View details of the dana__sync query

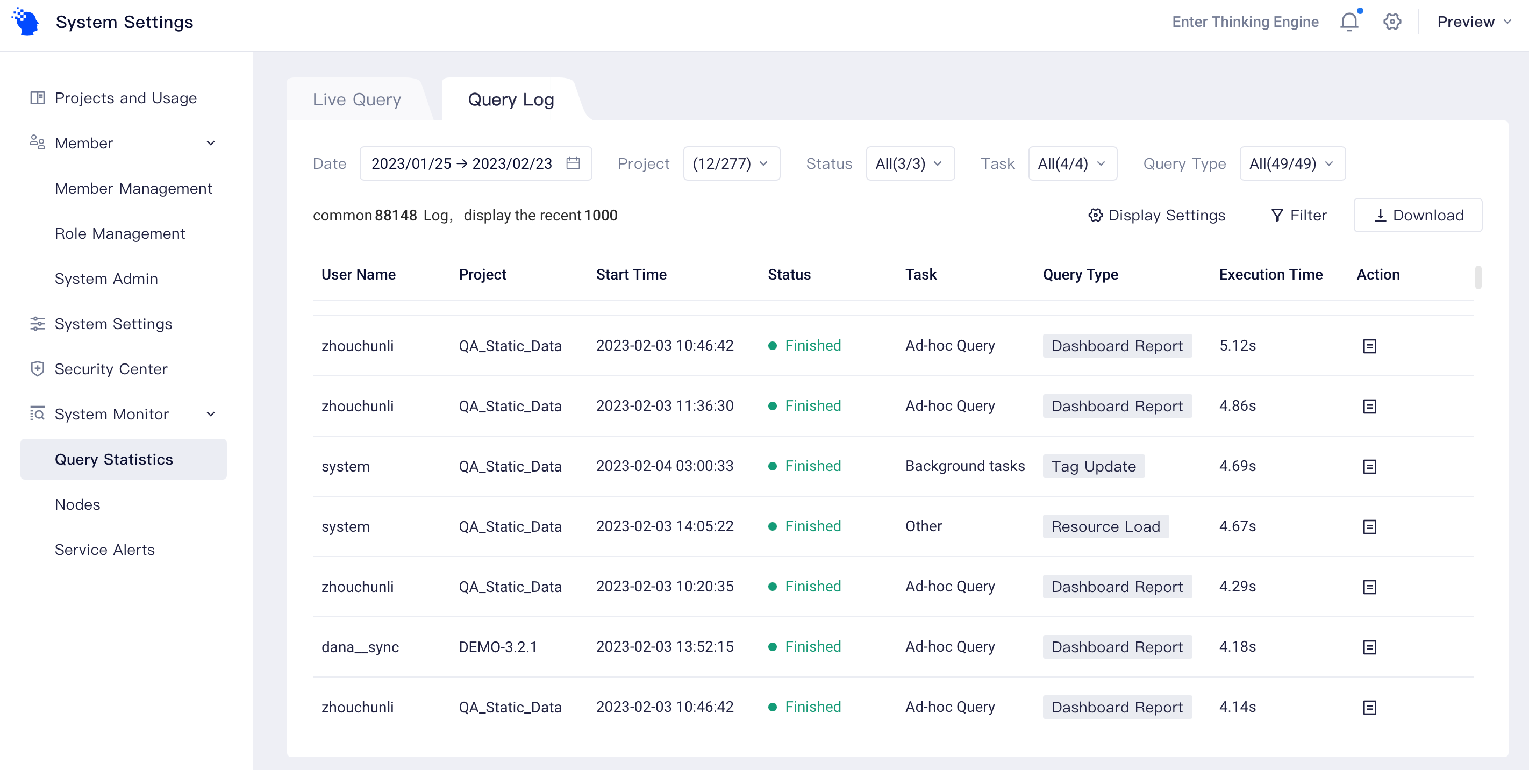point(1369,647)
